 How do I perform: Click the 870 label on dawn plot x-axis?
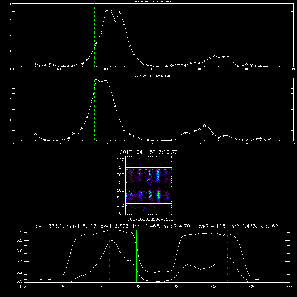click(x=293, y=69)
